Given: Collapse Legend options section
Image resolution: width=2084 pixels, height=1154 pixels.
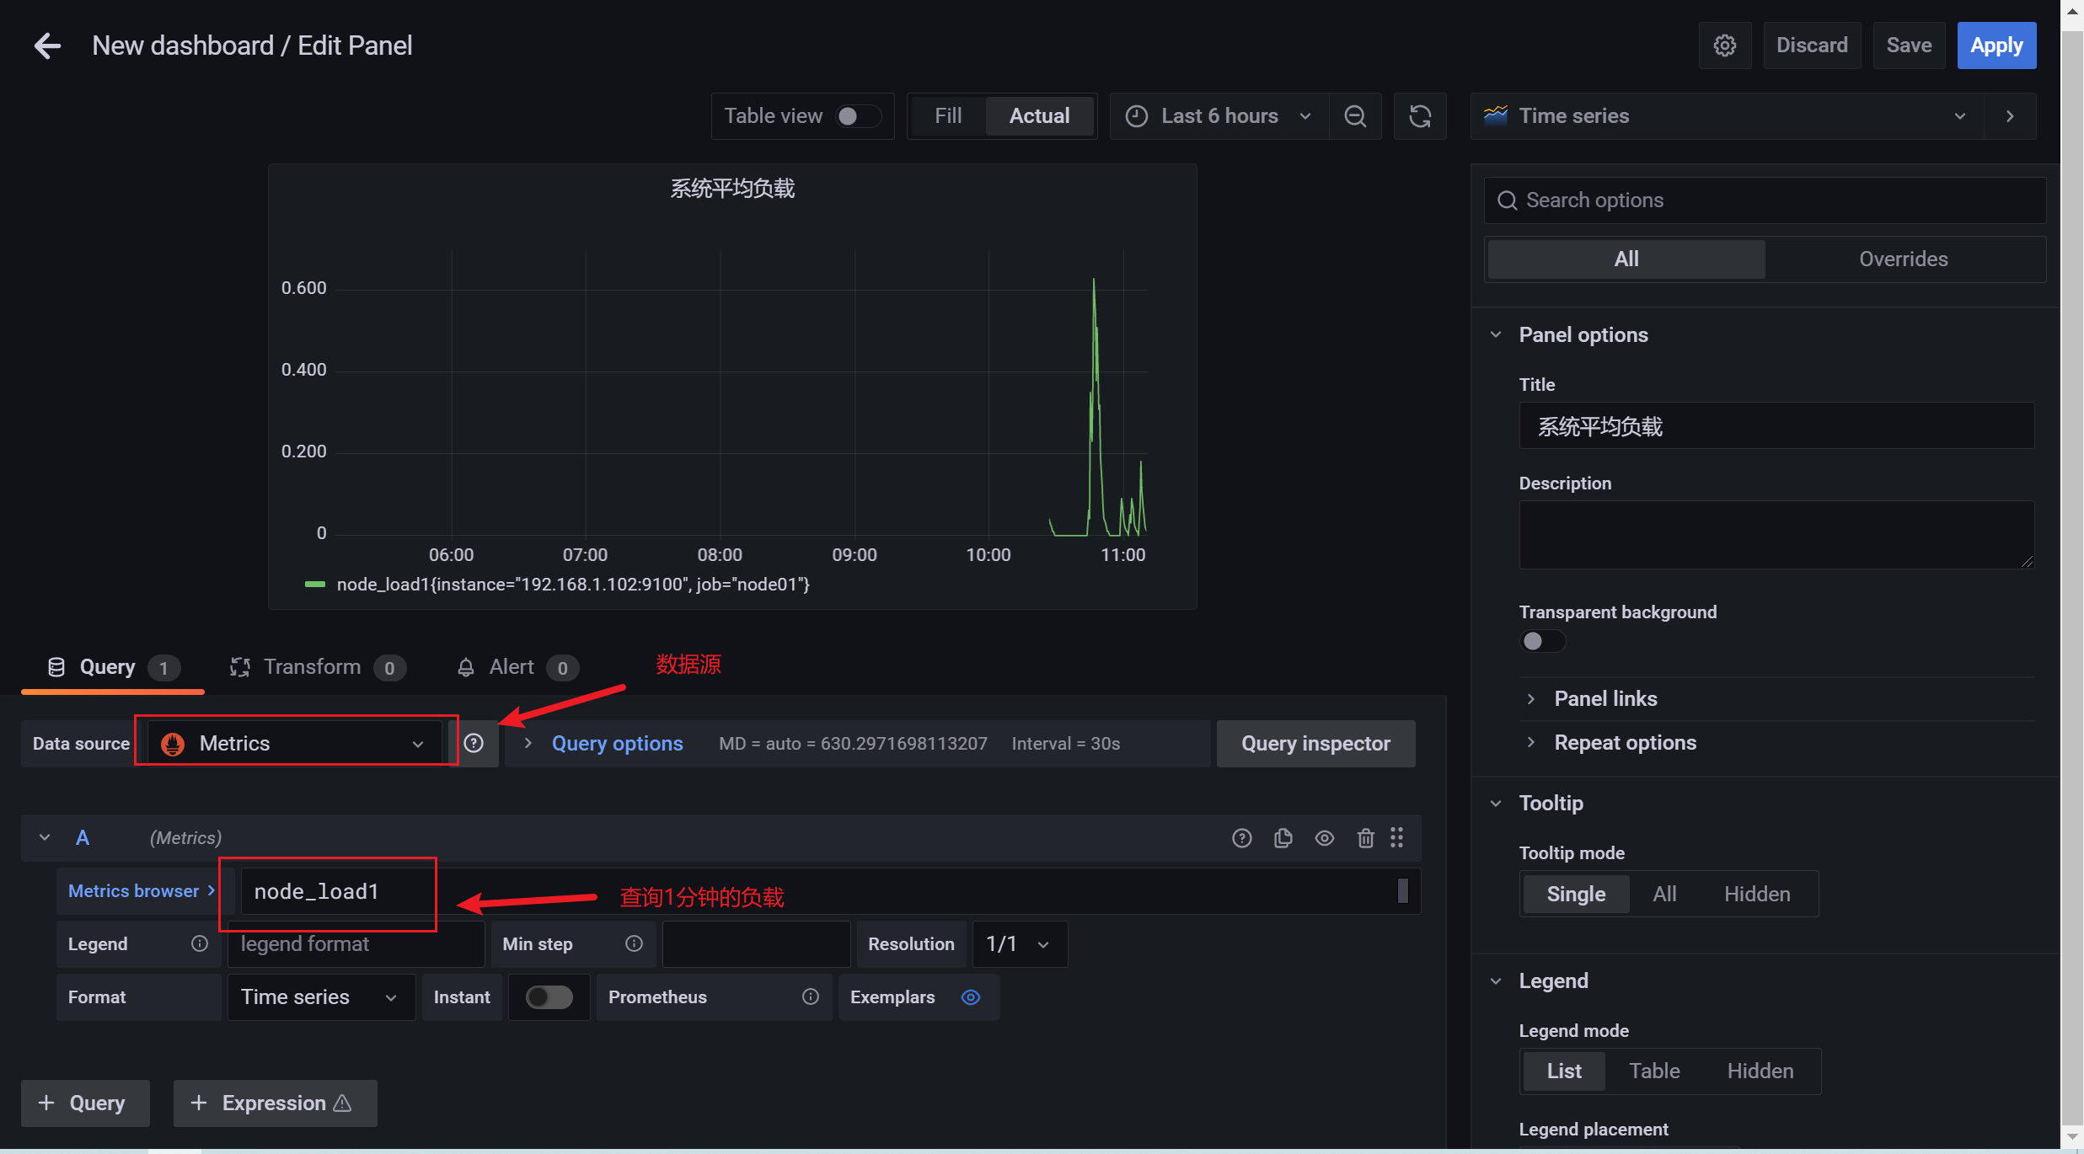Looking at the screenshot, I should coord(1496,980).
